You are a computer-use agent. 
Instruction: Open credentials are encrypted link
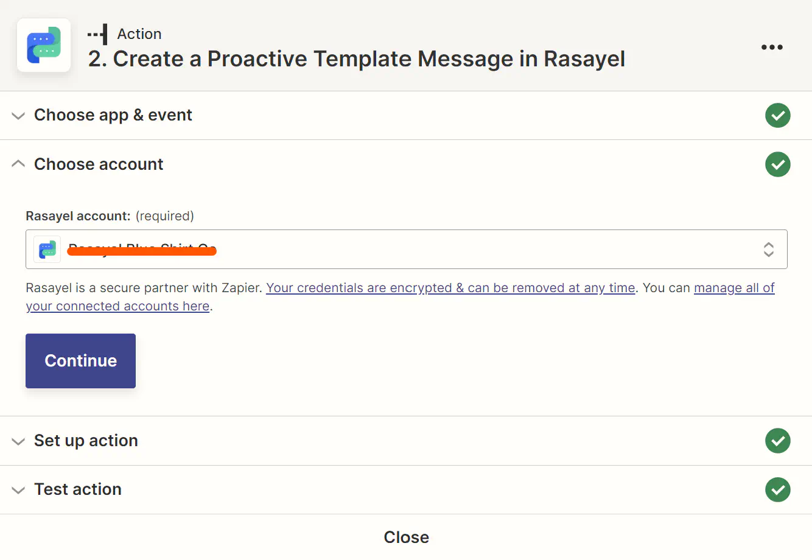pos(450,288)
